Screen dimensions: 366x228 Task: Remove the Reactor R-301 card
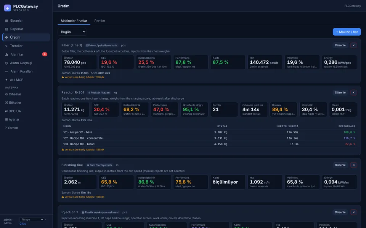353,93
